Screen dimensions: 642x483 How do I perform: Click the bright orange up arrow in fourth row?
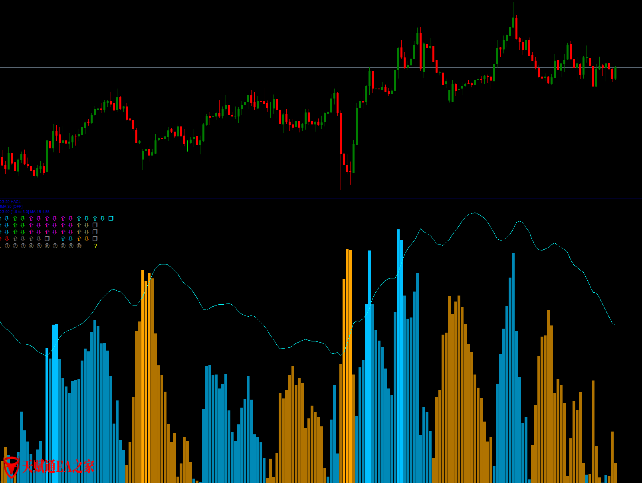(x=79, y=239)
